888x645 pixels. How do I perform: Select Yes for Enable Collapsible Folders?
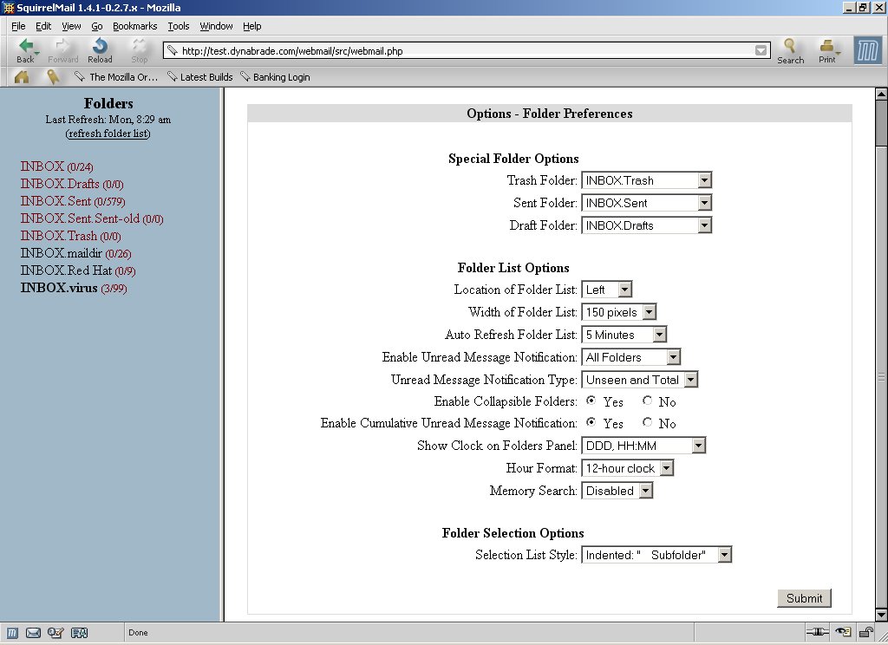pos(591,401)
